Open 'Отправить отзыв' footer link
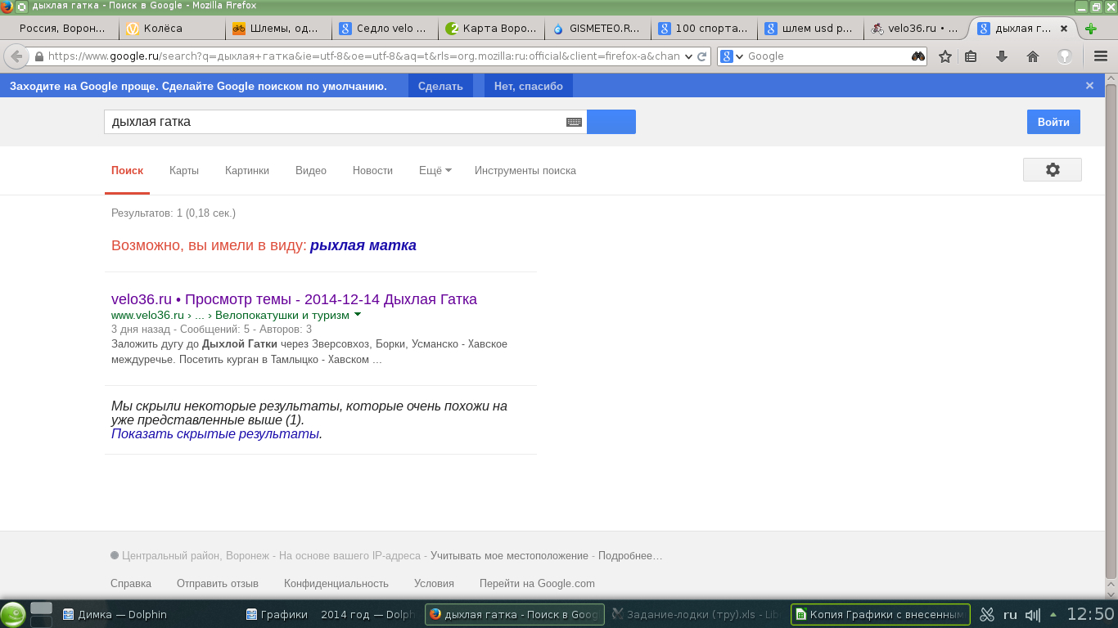 (218, 584)
